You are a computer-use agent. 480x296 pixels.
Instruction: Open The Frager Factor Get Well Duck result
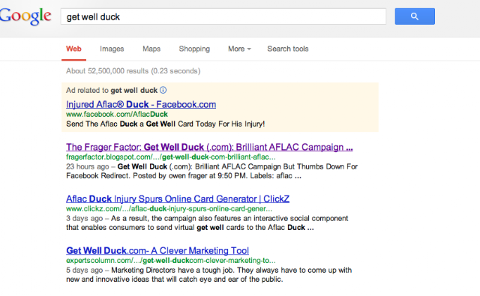[x=209, y=147]
